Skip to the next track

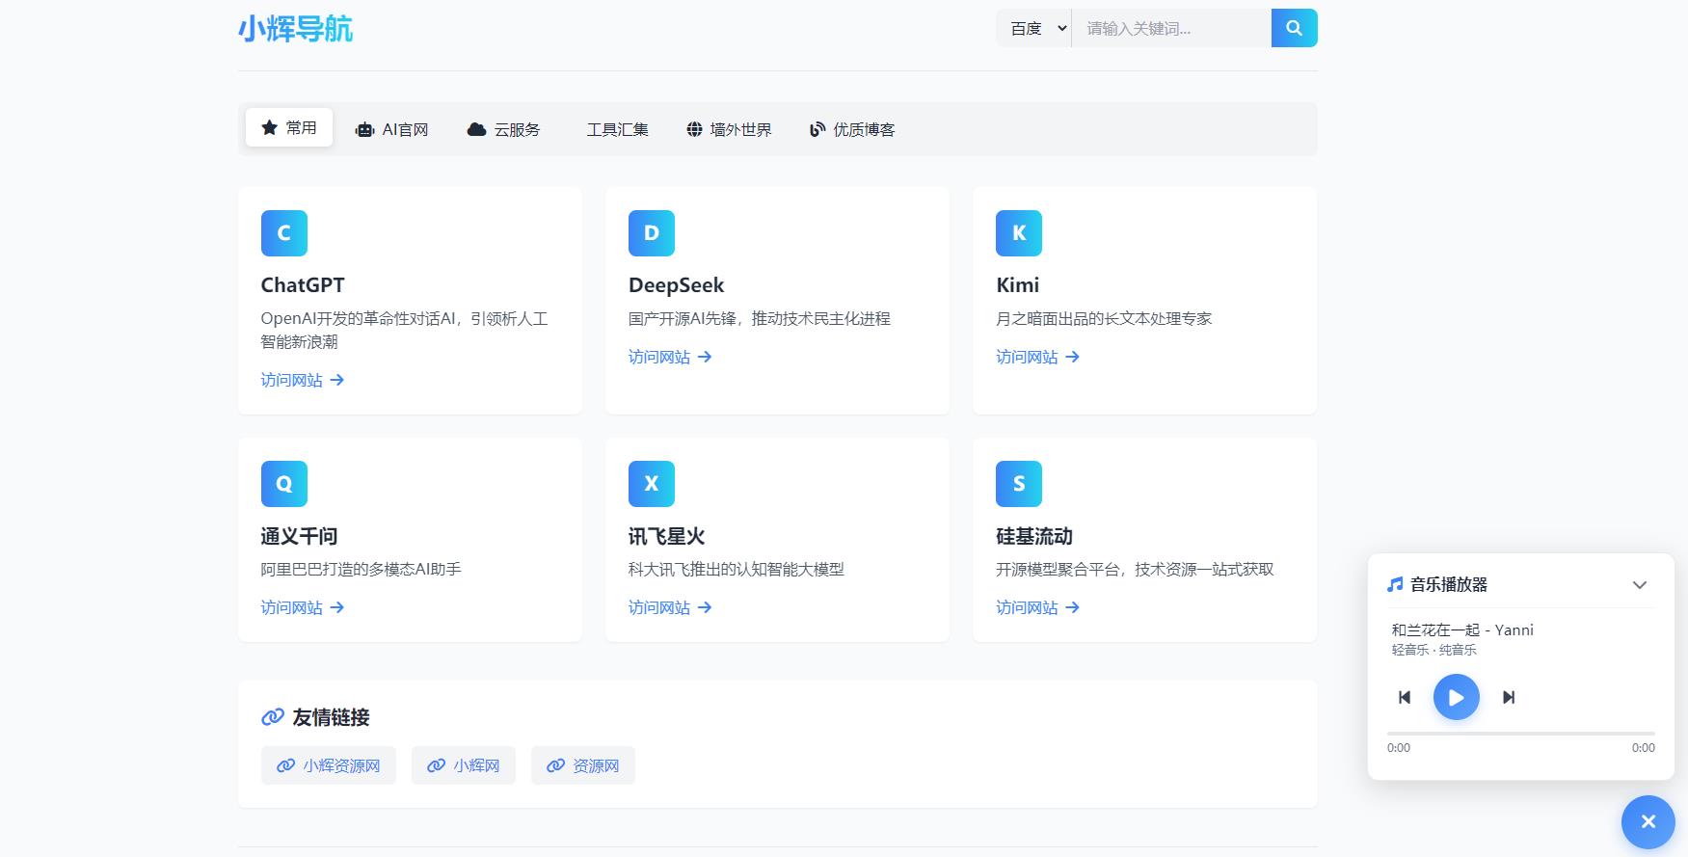(1509, 697)
